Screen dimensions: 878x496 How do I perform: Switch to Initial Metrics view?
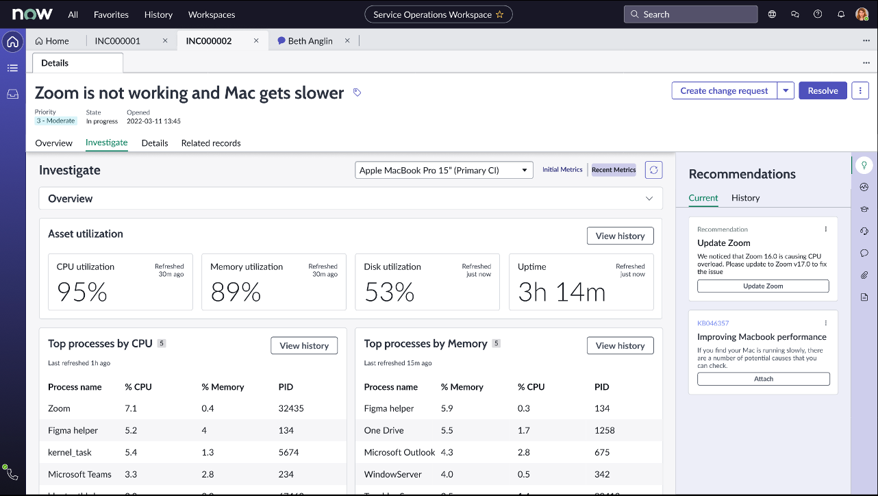tap(562, 170)
